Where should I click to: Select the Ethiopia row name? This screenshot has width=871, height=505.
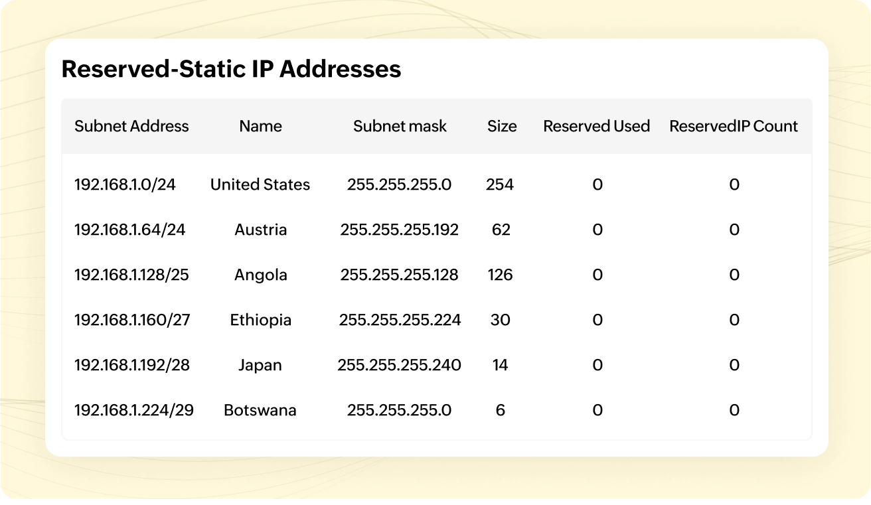[260, 320]
